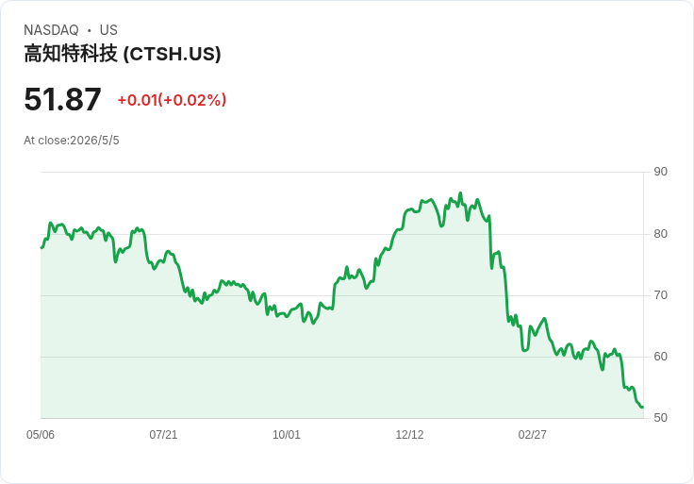This screenshot has width=694, height=484.
Task: Click the At close:2026/5/5 timestamp
Action: 72,141
